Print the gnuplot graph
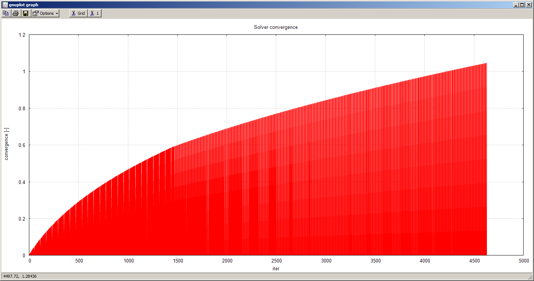Image resolution: width=534 pixels, height=281 pixels. click(x=16, y=13)
